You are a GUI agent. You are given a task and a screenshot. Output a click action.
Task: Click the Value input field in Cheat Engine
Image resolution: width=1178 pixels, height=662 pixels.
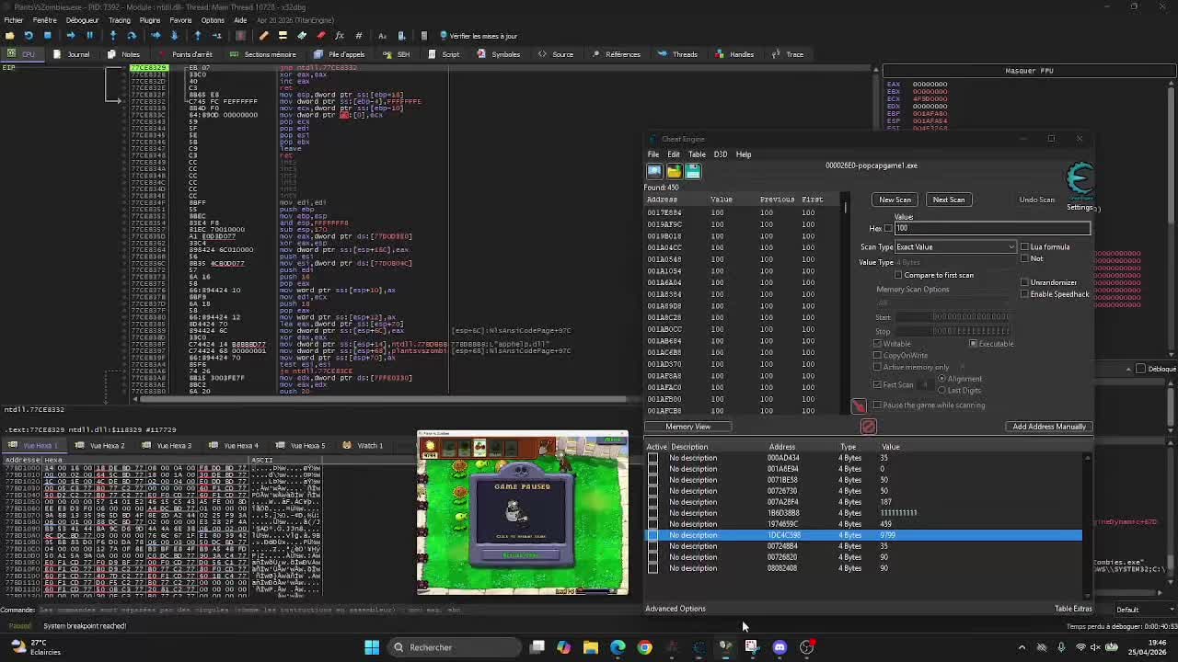[x=992, y=228]
